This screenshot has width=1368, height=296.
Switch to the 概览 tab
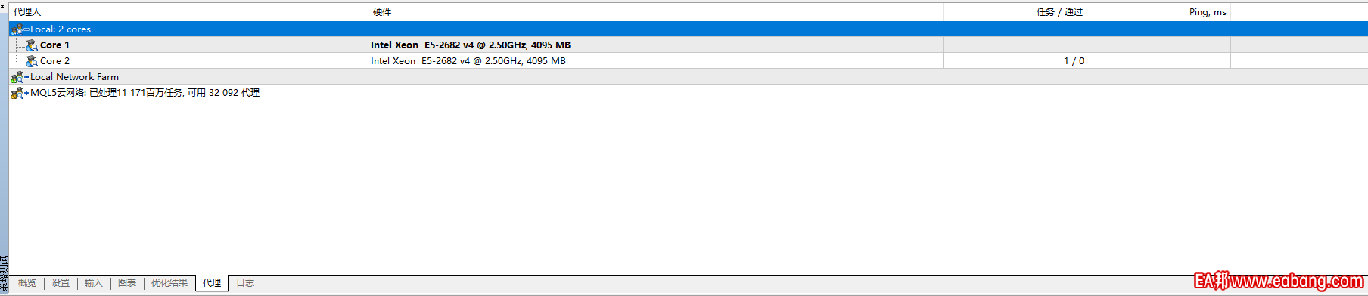(27, 283)
